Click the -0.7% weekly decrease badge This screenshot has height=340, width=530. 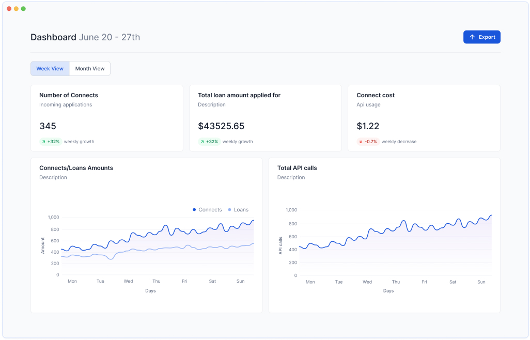click(x=368, y=142)
